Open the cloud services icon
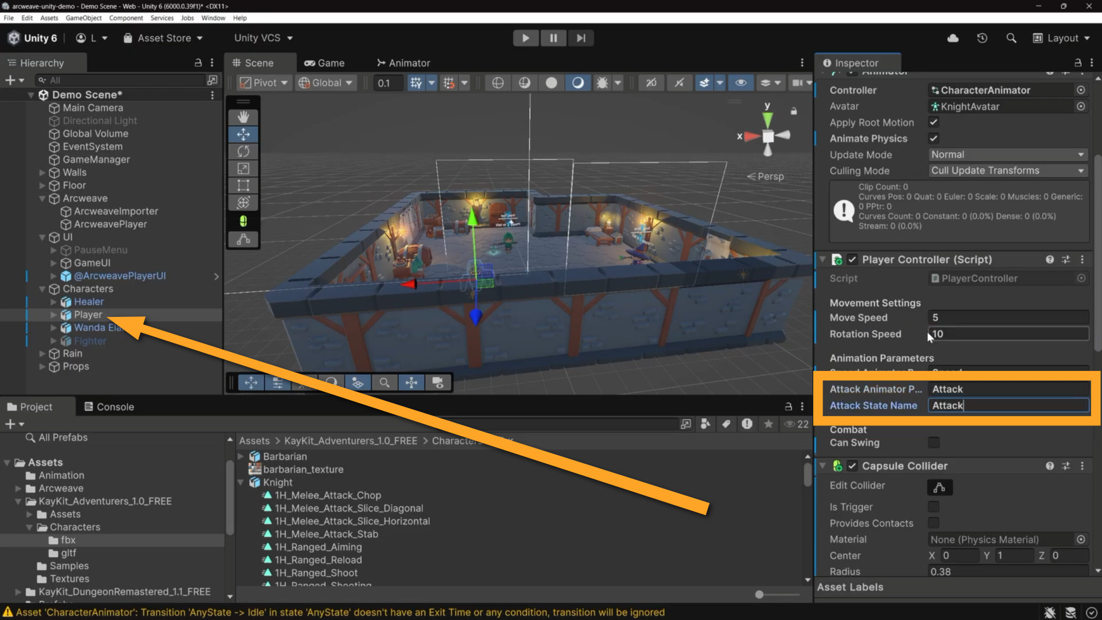This screenshot has height=620, width=1102. pos(953,38)
